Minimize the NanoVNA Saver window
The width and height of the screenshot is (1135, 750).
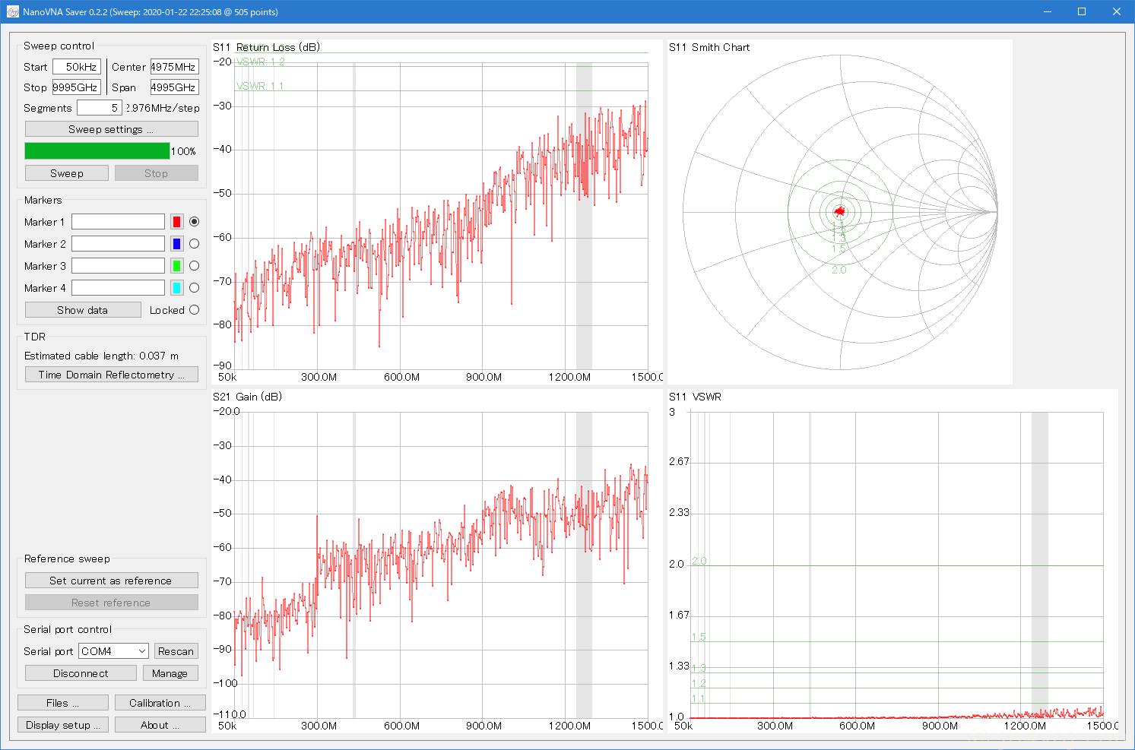tap(1047, 11)
